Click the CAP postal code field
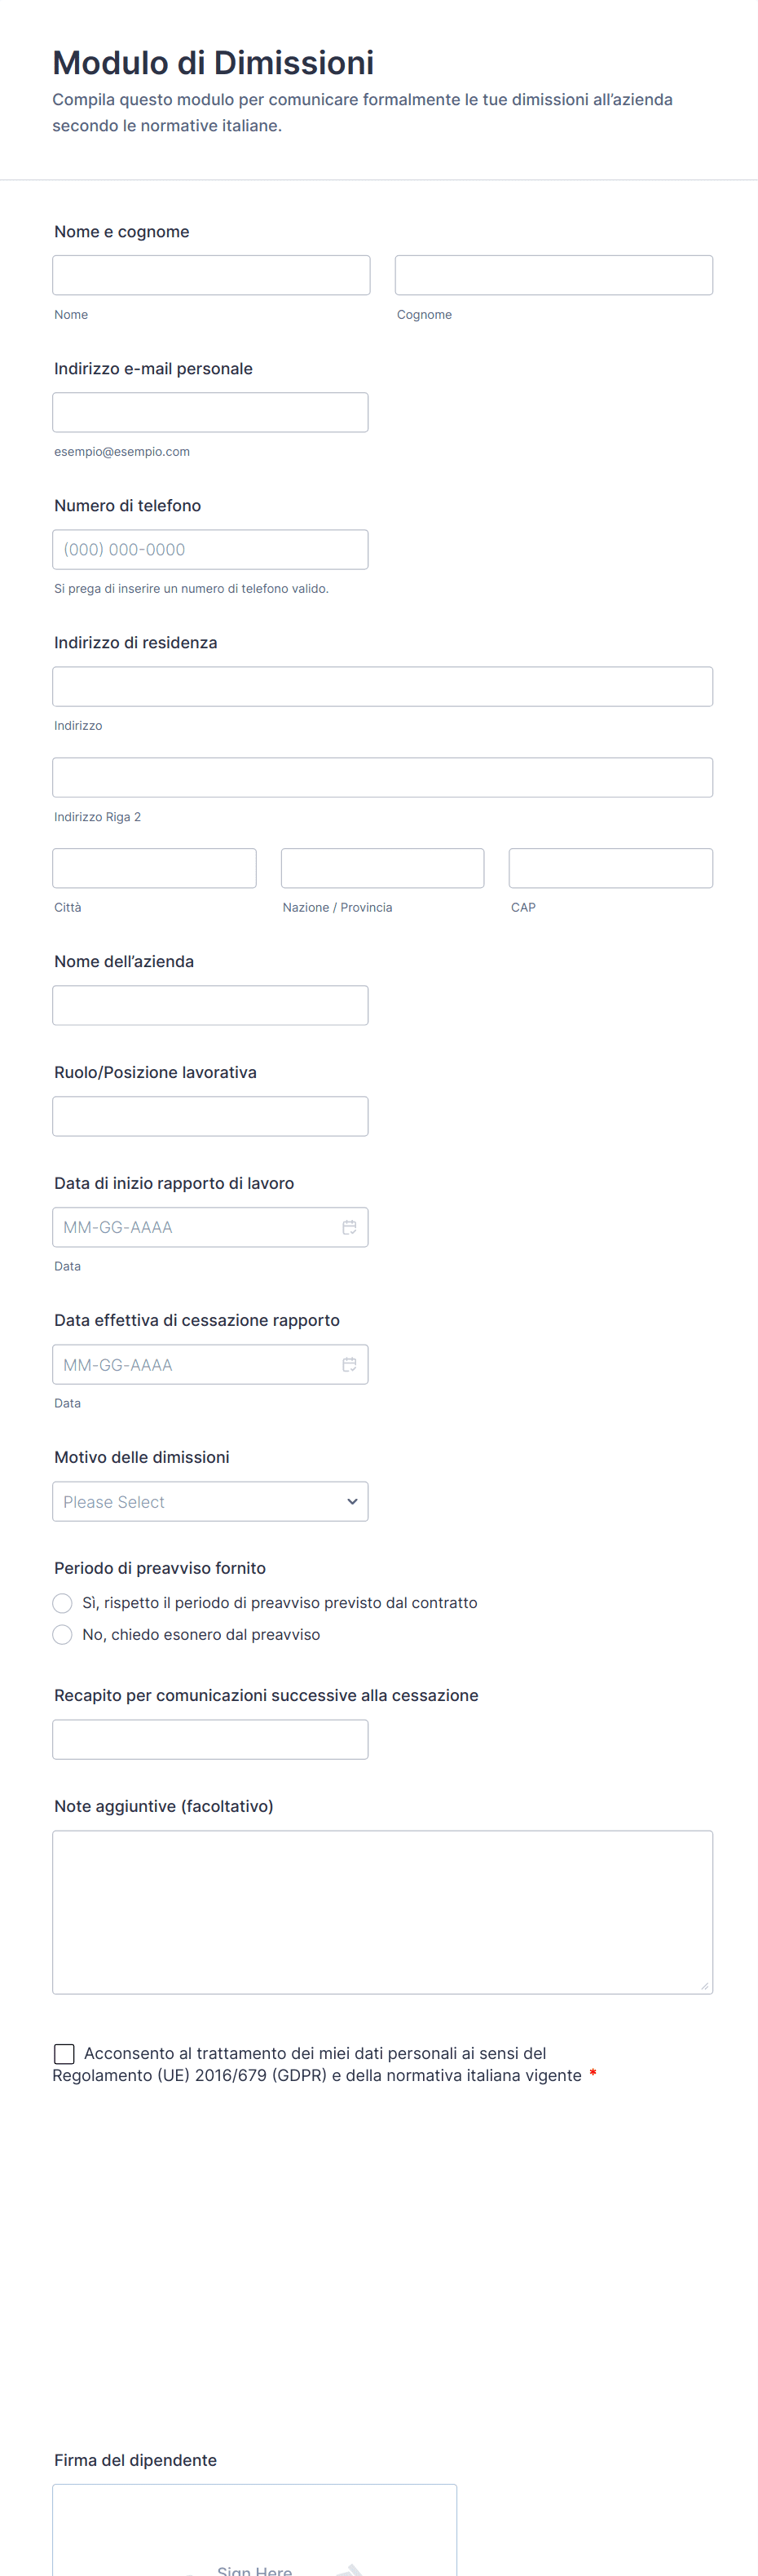758x2576 pixels. (610, 868)
